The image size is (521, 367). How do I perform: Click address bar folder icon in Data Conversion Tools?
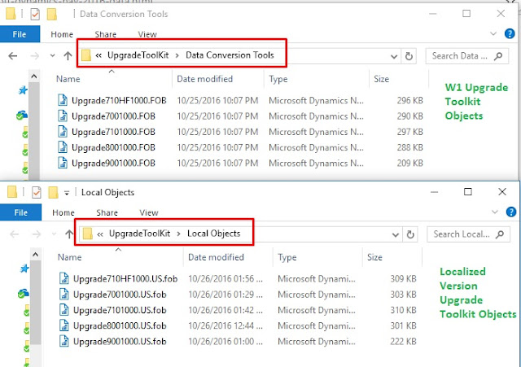(x=86, y=55)
